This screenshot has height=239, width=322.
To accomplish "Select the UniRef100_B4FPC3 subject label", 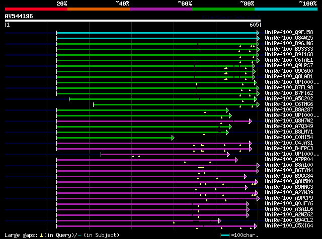I will click(x=289, y=149).
